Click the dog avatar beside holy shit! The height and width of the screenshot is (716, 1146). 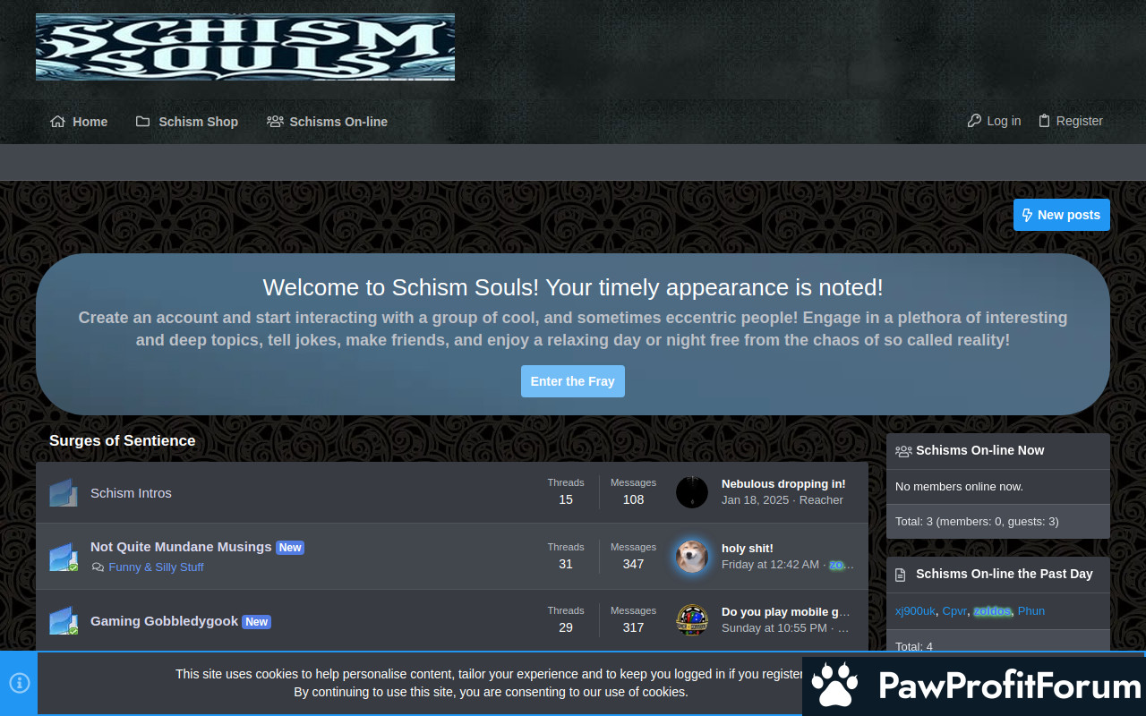point(691,556)
